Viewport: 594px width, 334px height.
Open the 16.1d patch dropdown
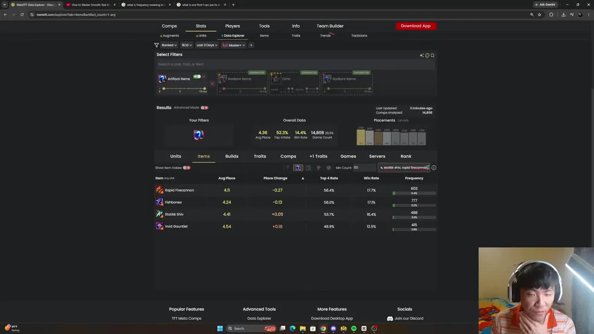click(186, 45)
